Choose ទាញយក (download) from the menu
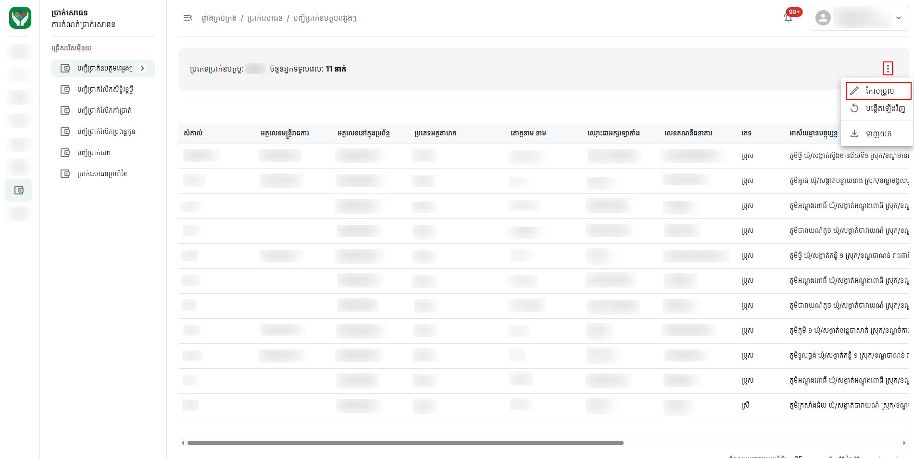 click(x=878, y=133)
